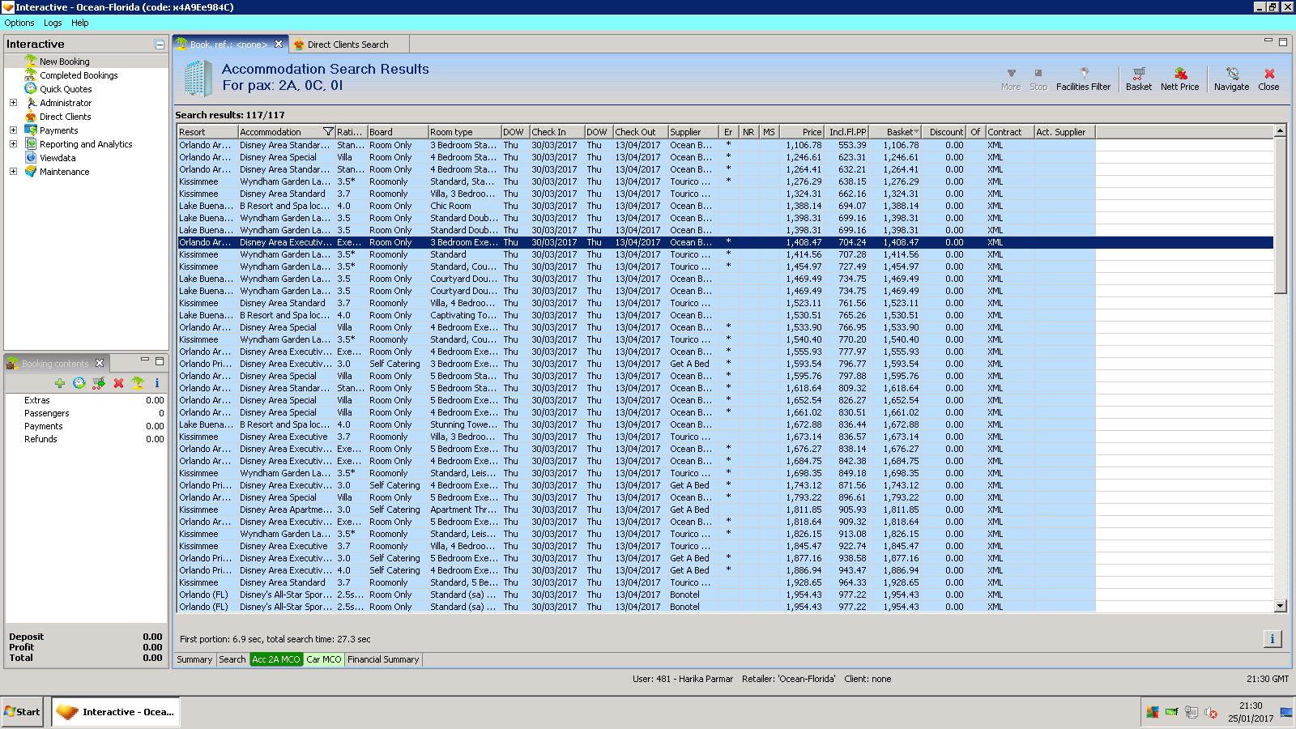Screen dimensions: 1296x729
Task: Click the cart checkout arrow icon
Action: (x=99, y=383)
